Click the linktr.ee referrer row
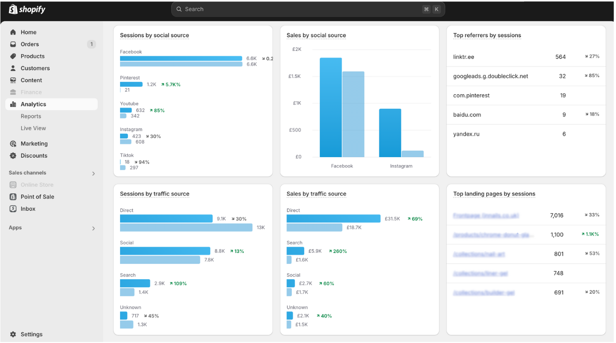The width and height of the screenshot is (616, 343). pyautogui.click(x=526, y=57)
